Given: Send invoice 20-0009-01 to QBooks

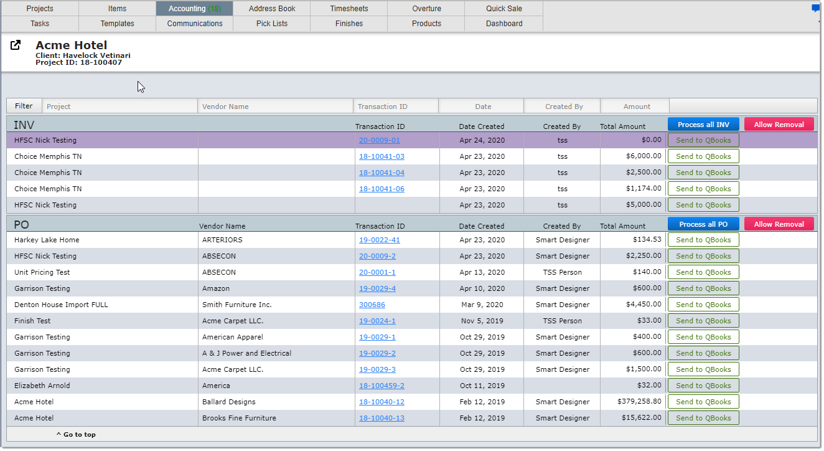Looking at the screenshot, I should [x=703, y=140].
